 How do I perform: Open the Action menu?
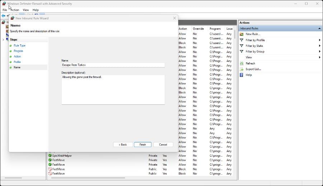15,10
